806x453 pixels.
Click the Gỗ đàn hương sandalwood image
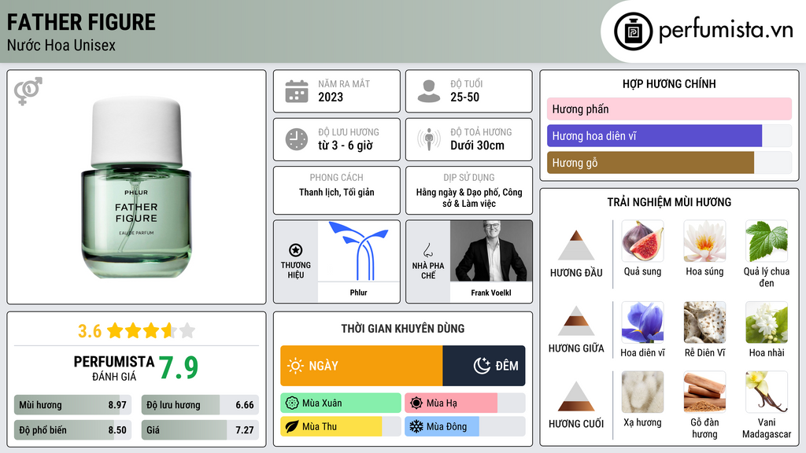point(704,392)
